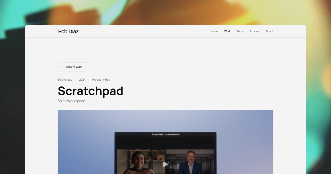Go to the Work nav item
Screen dimensions: 331x174
click(x=227, y=31)
